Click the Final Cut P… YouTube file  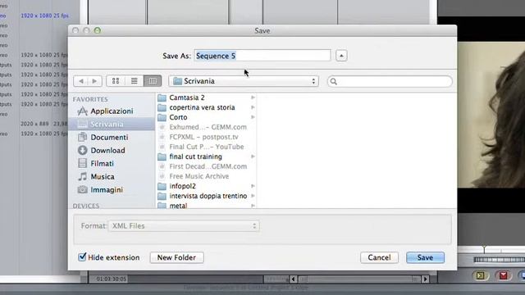206,147
